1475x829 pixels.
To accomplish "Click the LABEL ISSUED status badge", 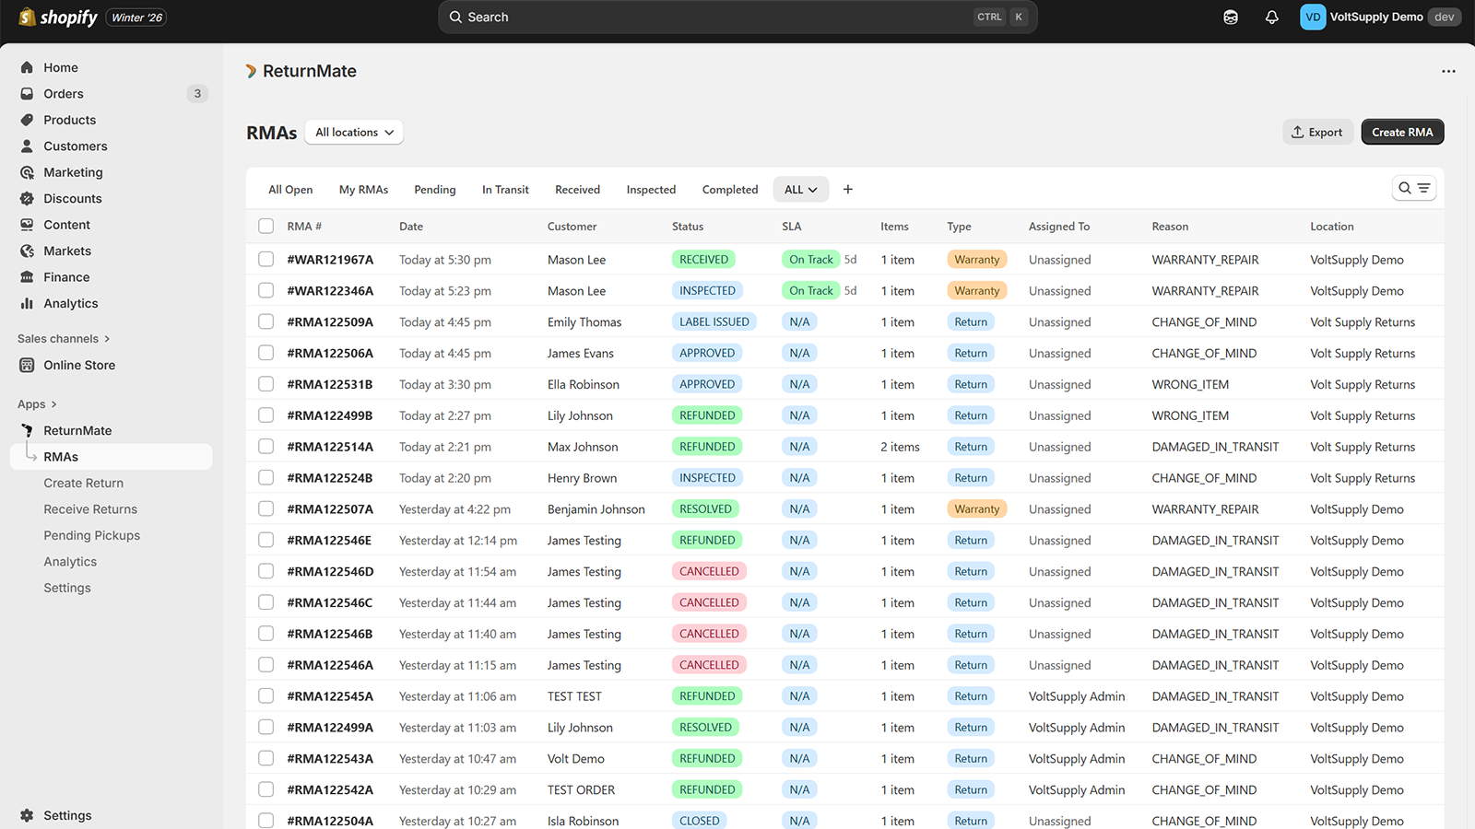I will (714, 321).
